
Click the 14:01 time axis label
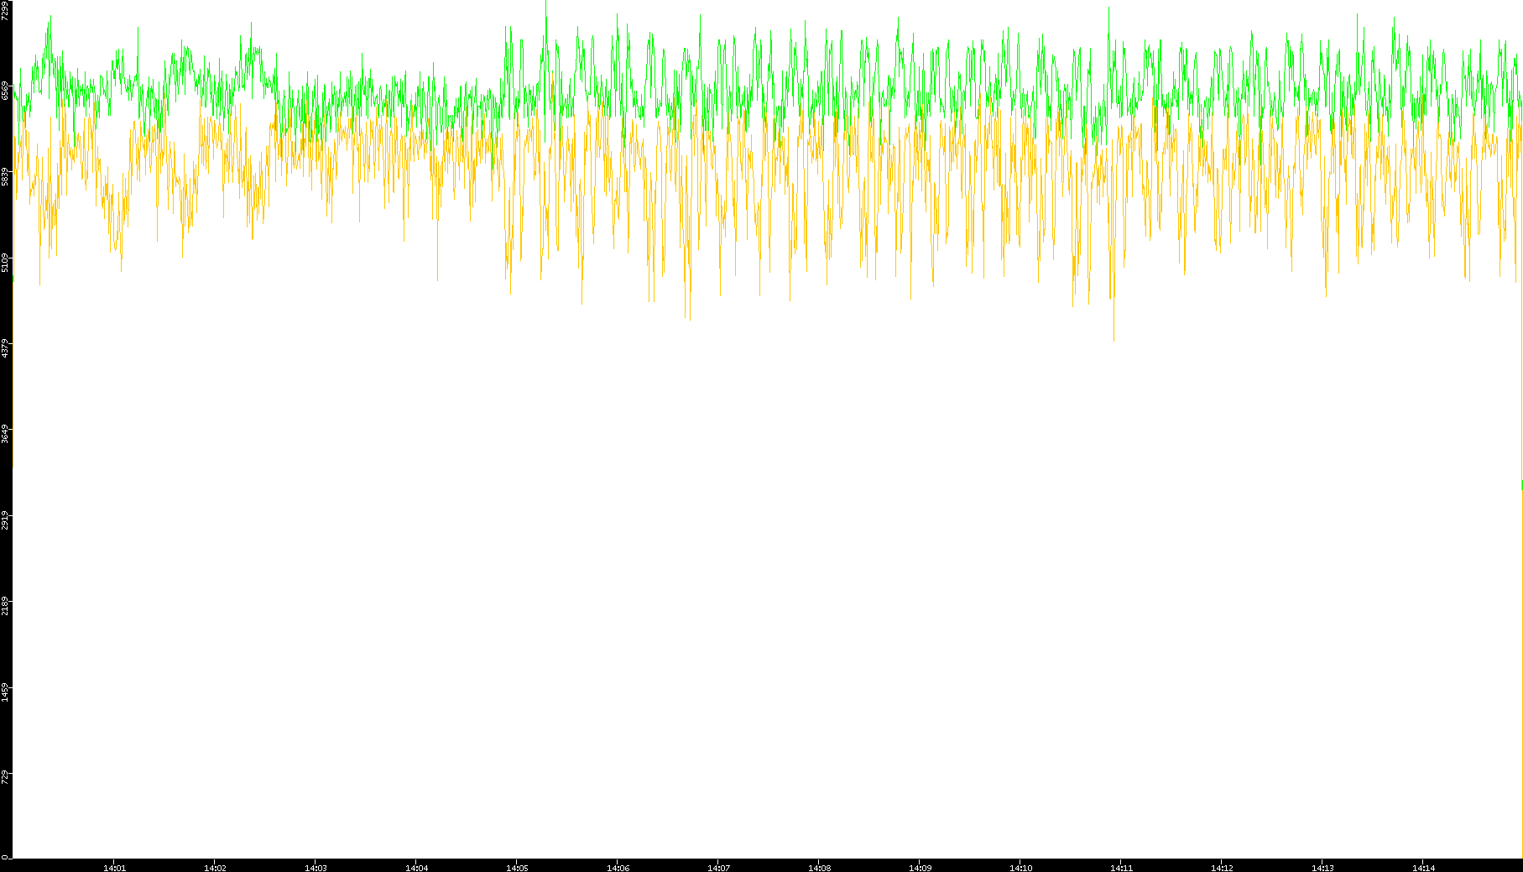pyautogui.click(x=114, y=867)
